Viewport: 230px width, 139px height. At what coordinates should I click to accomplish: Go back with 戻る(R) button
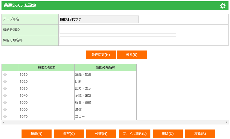tap(200, 133)
